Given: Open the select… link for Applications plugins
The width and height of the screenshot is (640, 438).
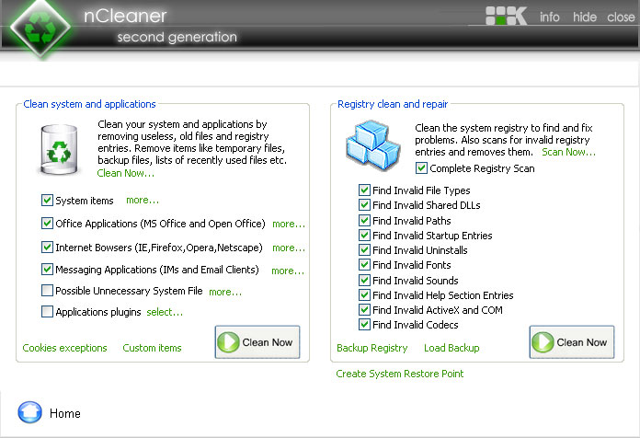Looking at the screenshot, I should point(165,312).
